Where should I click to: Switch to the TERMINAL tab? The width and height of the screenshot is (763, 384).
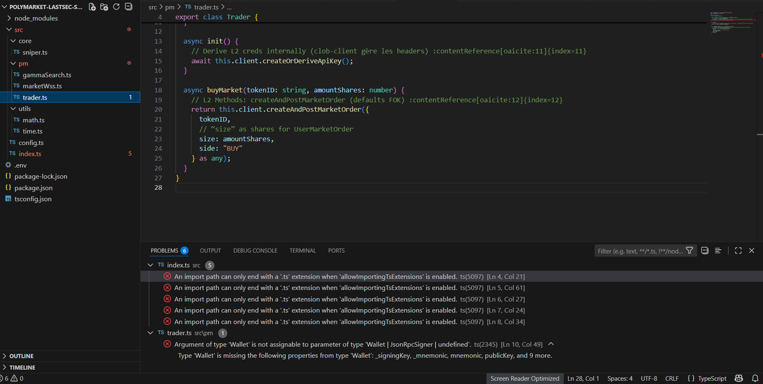(303, 250)
